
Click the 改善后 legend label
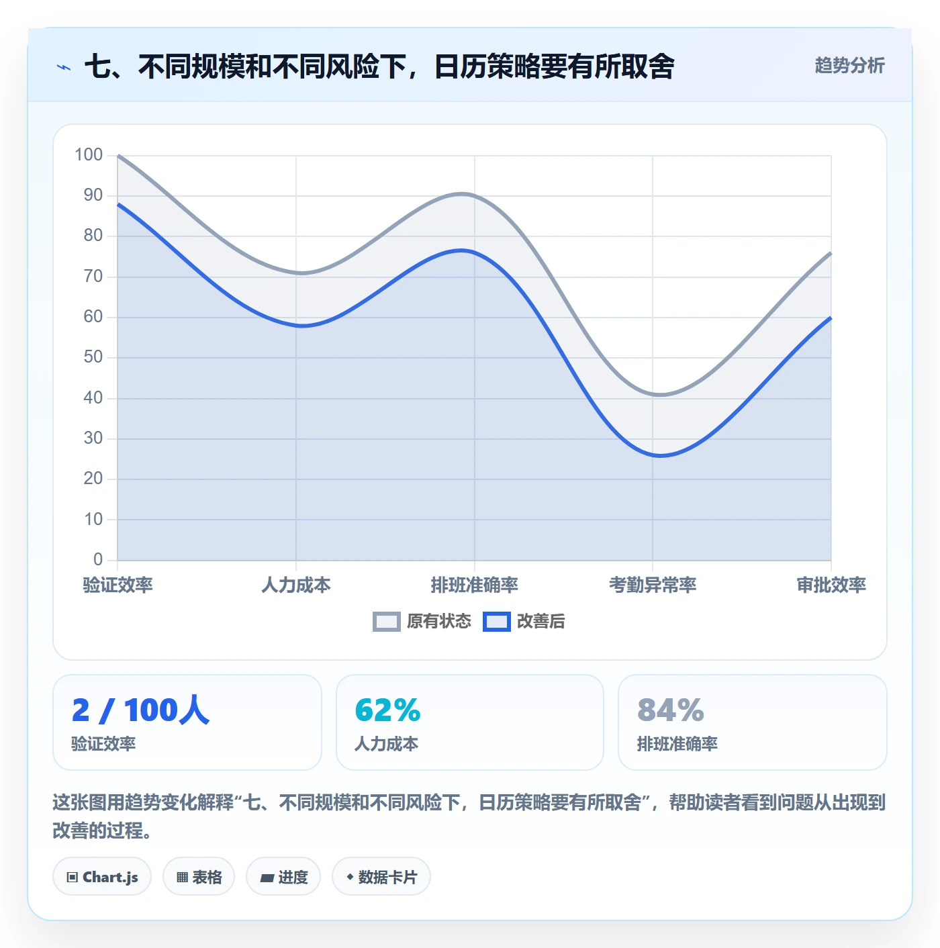tap(541, 622)
